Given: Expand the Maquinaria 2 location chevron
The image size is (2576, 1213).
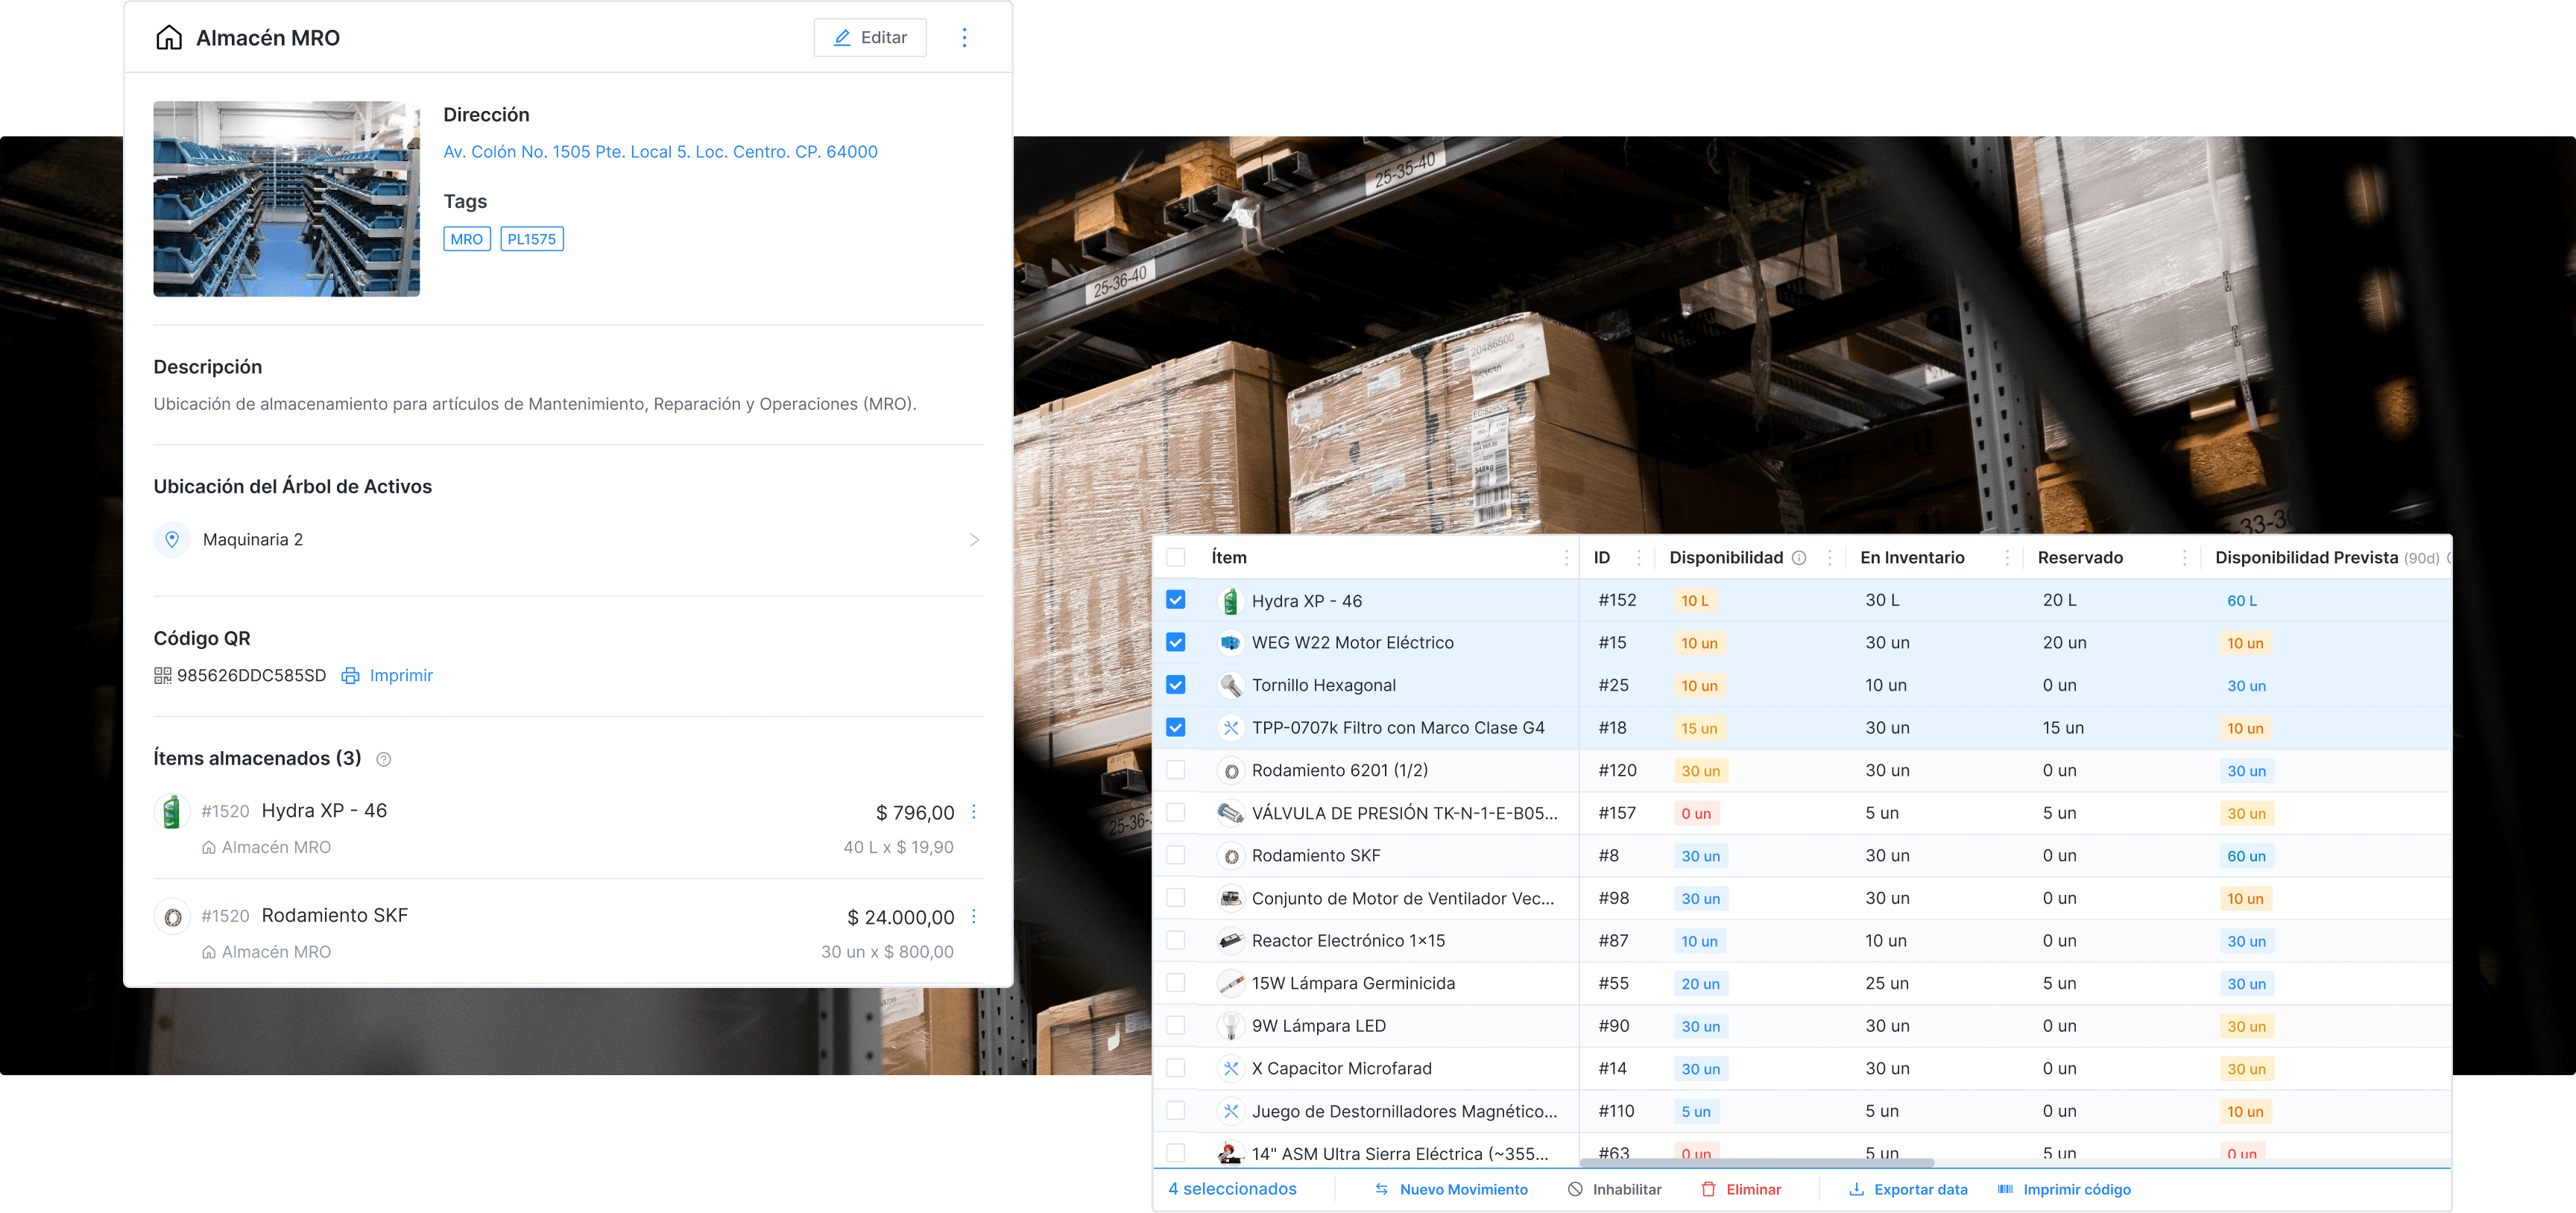Looking at the screenshot, I should [974, 540].
